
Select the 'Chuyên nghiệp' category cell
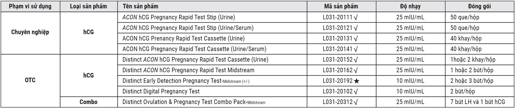click(30, 33)
